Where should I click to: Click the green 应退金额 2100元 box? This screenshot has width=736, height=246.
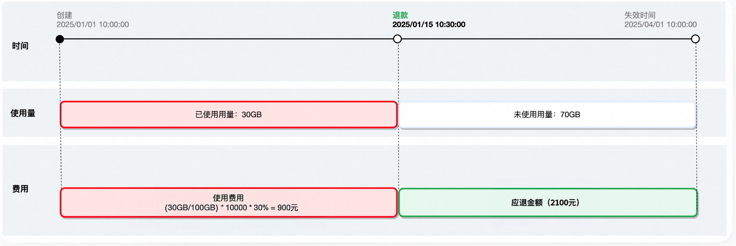coord(548,203)
